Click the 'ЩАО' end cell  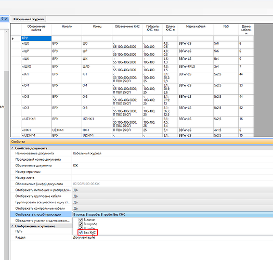(x=97, y=68)
